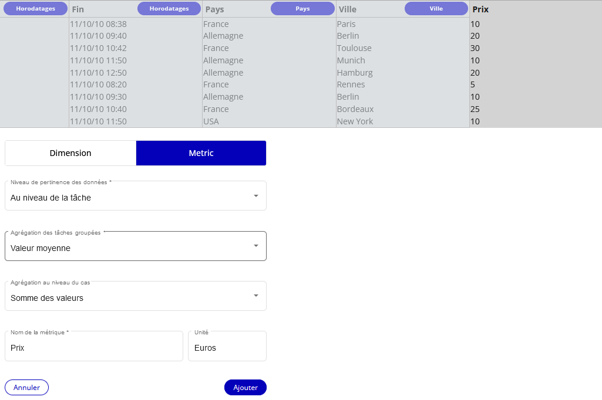Click into the Unité input field
The image size is (602, 400).
(227, 347)
